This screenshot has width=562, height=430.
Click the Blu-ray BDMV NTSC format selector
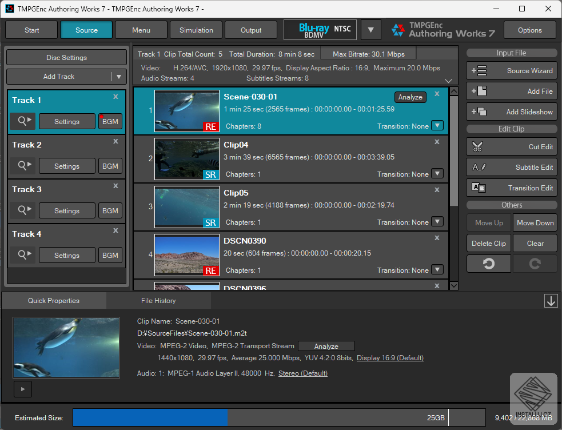tap(320, 30)
